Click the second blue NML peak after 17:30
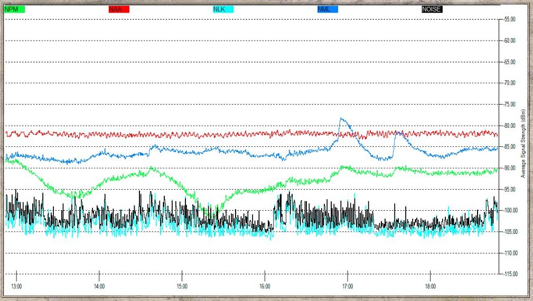The width and height of the screenshot is (533, 301). click(397, 133)
